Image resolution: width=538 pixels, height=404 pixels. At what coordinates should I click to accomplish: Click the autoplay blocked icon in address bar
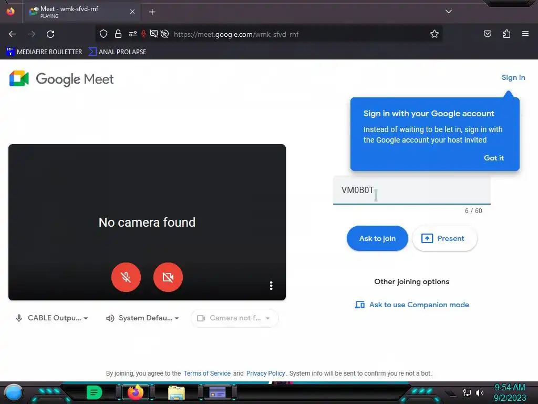164,34
